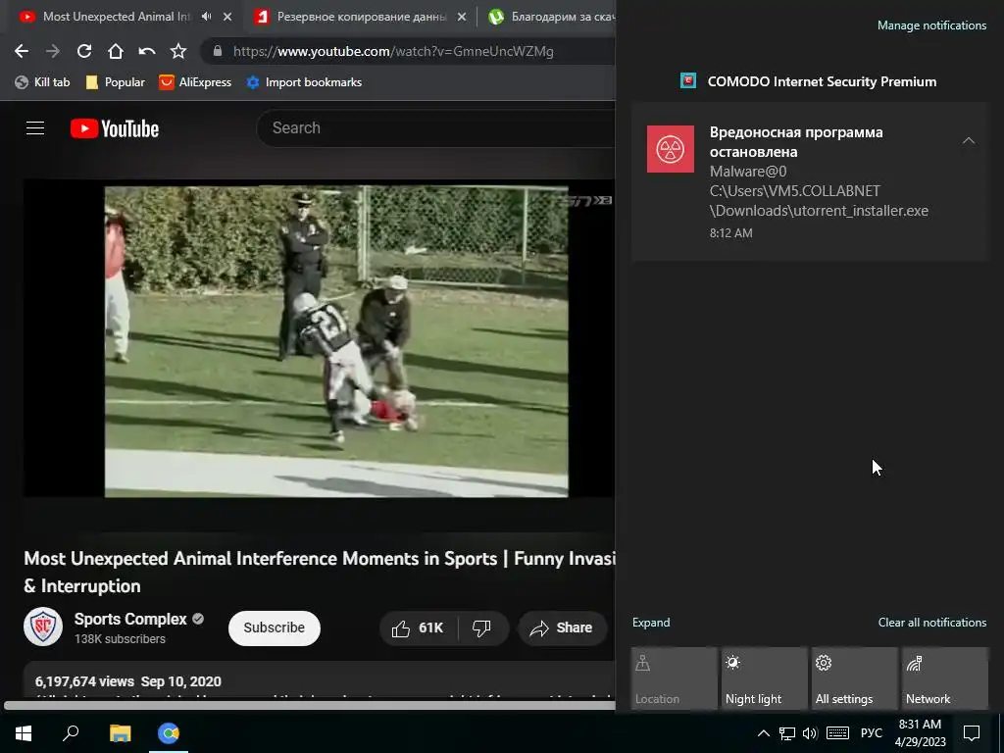Open the touch keyboard icon
Image resolution: width=1004 pixels, height=753 pixels.
[x=837, y=733]
